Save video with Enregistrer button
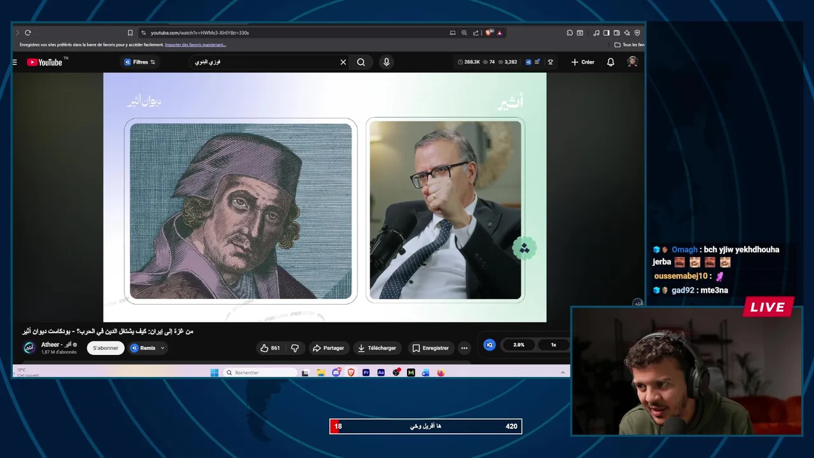The height and width of the screenshot is (458, 814). pos(431,348)
